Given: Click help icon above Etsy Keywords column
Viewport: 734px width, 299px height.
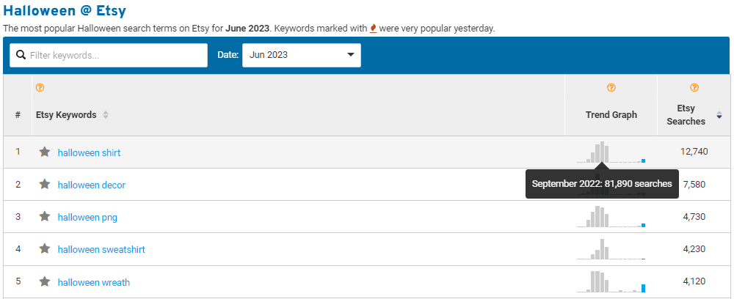Looking at the screenshot, I should (40, 88).
